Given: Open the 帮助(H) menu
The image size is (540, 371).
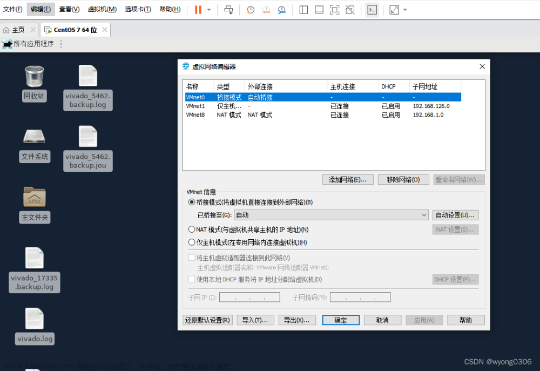Looking at the screenshot, I should [170, 9].
